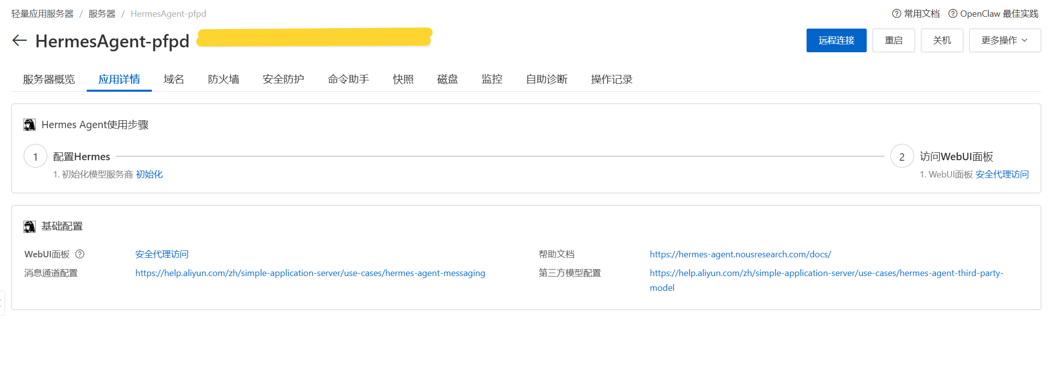This screenshot has height=384, width=1058.
Task: Expand the 更多操作 dropdown
Action: click(x=1005, y=40)
